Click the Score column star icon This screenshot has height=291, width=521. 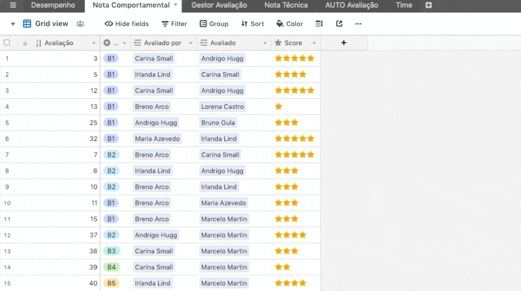click(278, 43)
